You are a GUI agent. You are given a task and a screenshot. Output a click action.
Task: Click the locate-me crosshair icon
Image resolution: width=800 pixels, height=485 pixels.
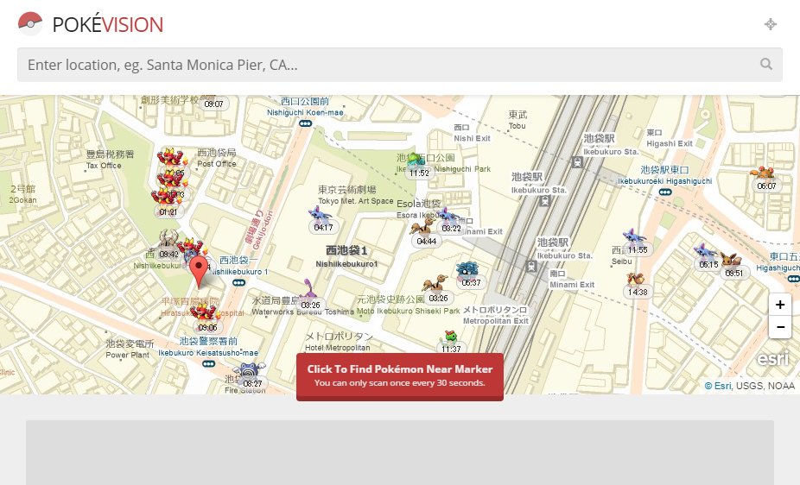771,24
